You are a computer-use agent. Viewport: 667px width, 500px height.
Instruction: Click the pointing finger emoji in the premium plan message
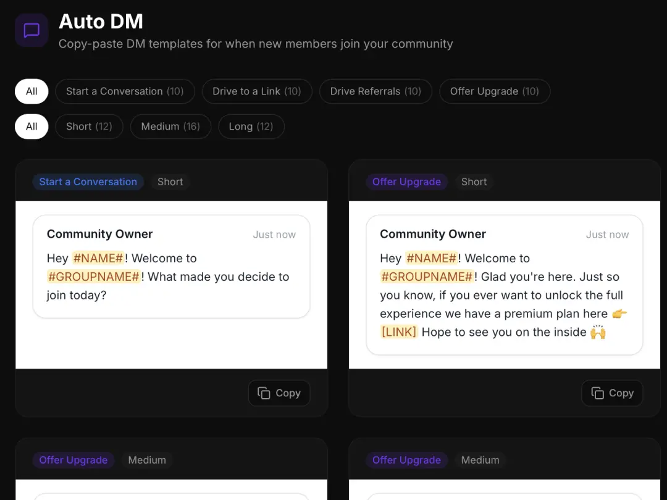(619, 314)
